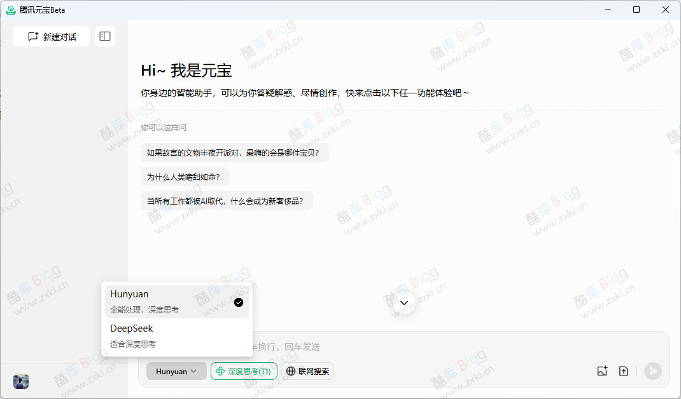The image size is (681, 399).
Task: Select the globe icon beside 联网搜索
Action: tap(290, 371)
